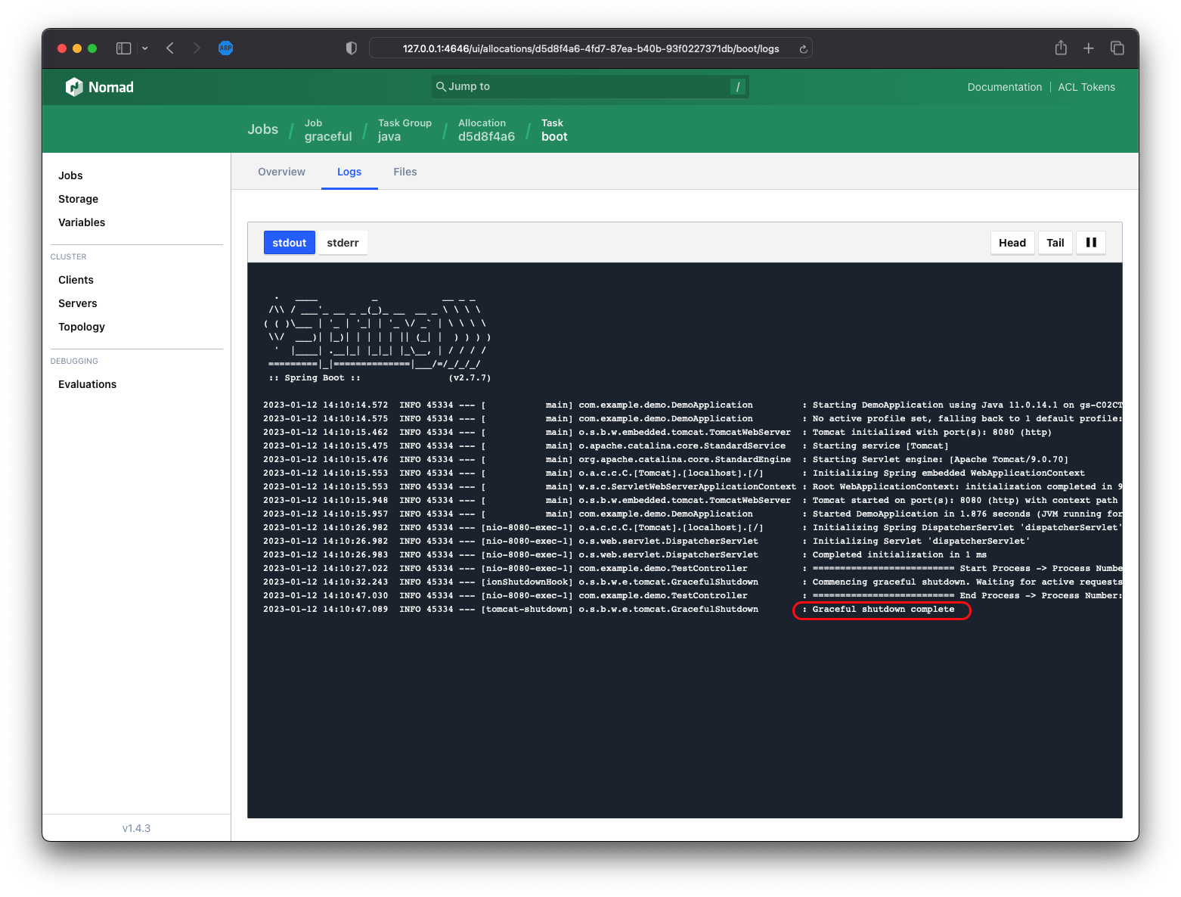The height and width of the screenshot is (897, 1181).
Task: Click the ABP extension icon
Action: [225, 48]
